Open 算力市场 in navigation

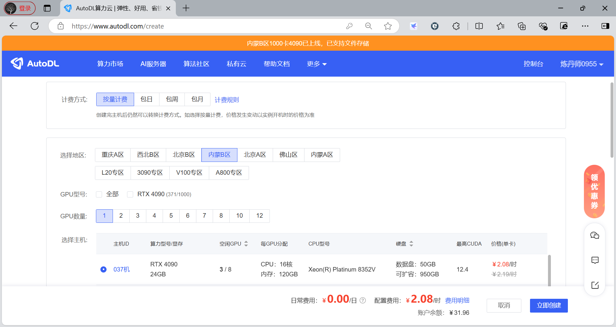click(x=110, y=64)
